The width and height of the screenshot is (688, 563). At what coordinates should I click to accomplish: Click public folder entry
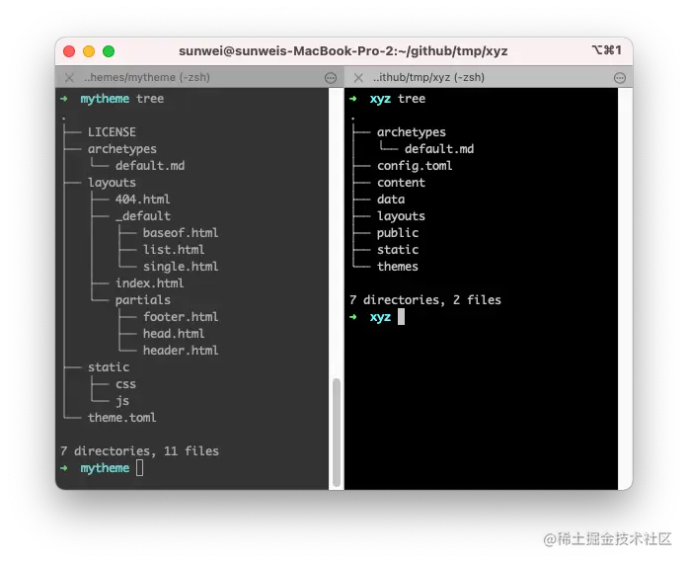[398, 233]
